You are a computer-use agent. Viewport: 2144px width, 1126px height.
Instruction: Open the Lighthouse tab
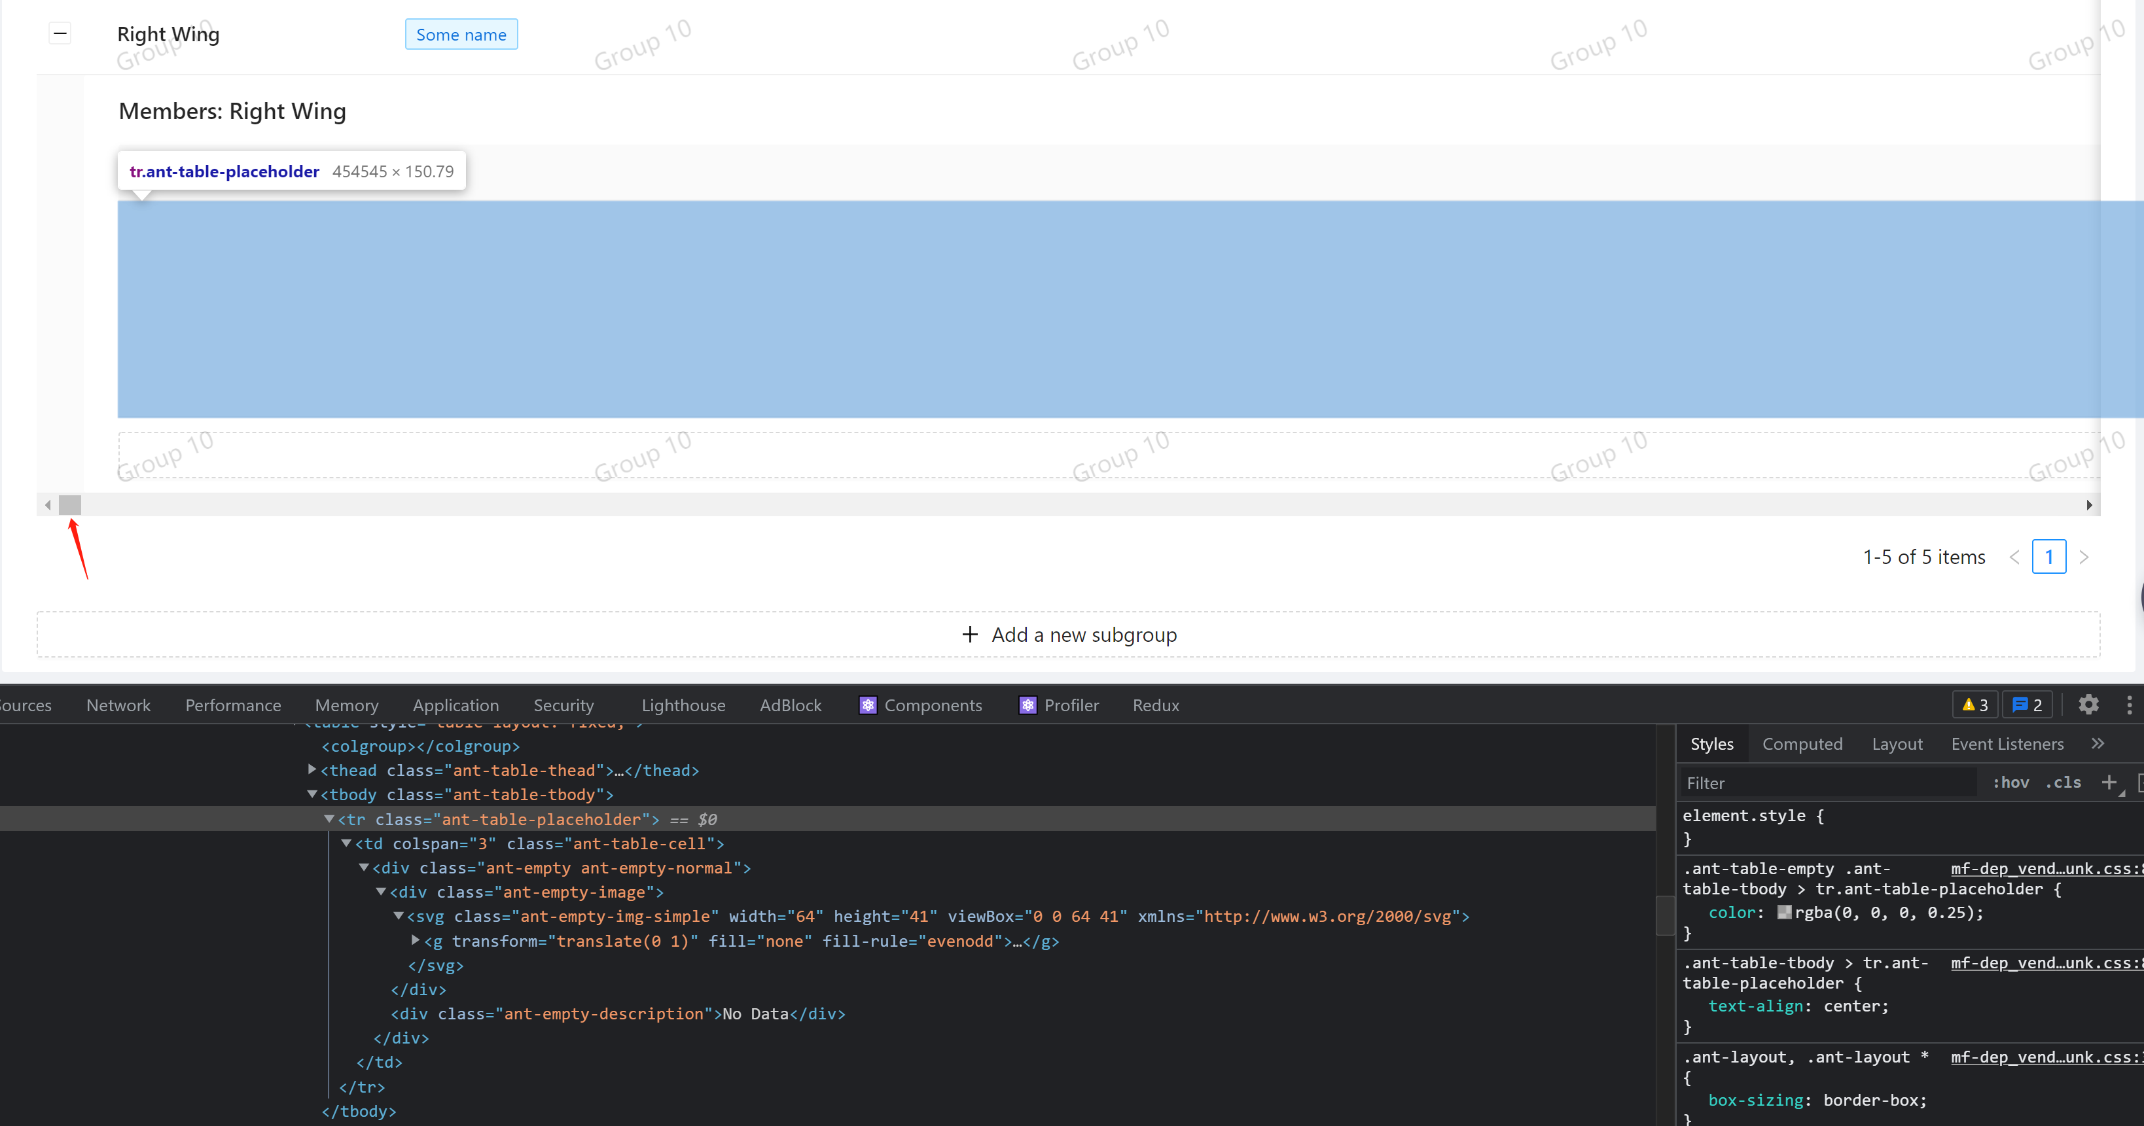coord(683,705)
